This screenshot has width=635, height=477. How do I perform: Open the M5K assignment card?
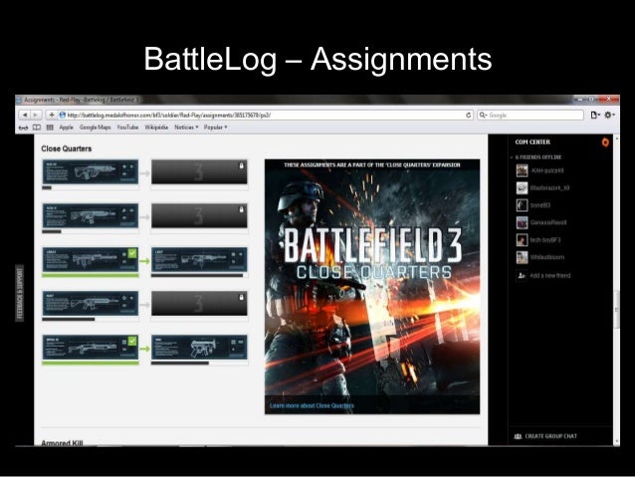click(x=199, y=348)
